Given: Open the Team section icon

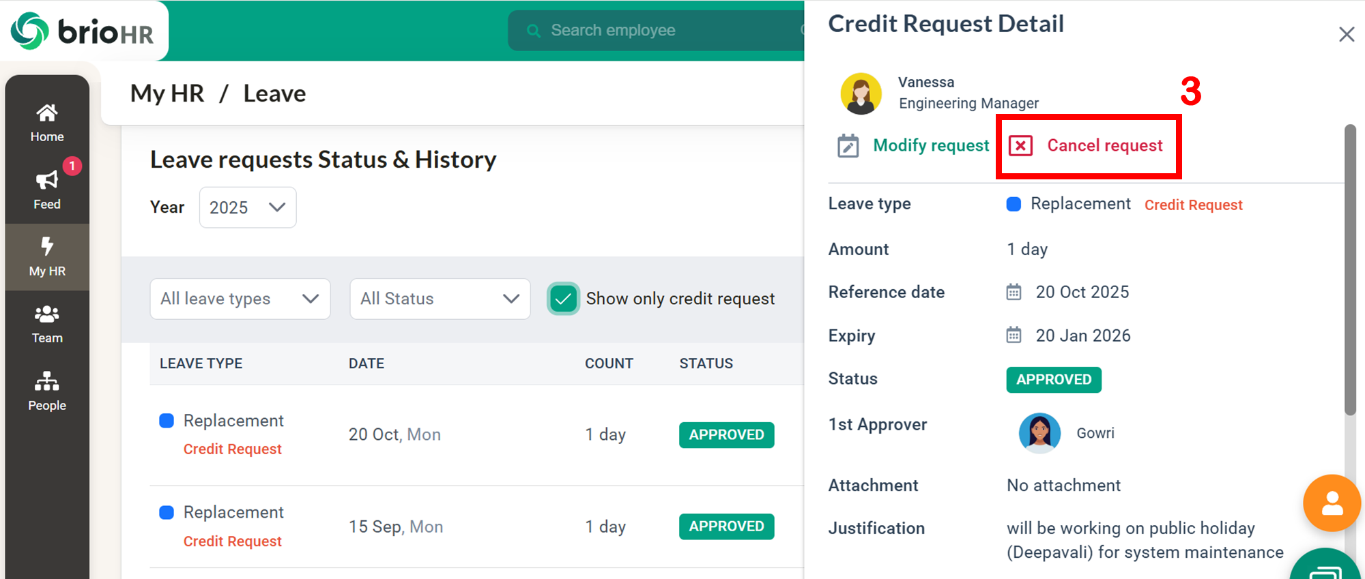Looking at the screenshot, I should (46, 314).
